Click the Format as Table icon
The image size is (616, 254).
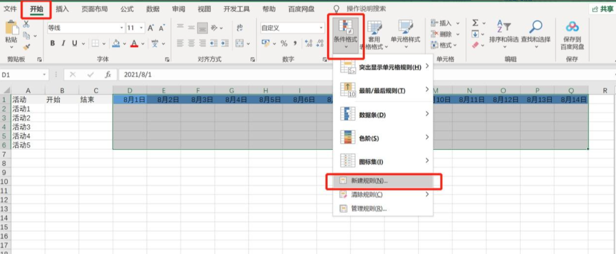click(375, 27)
